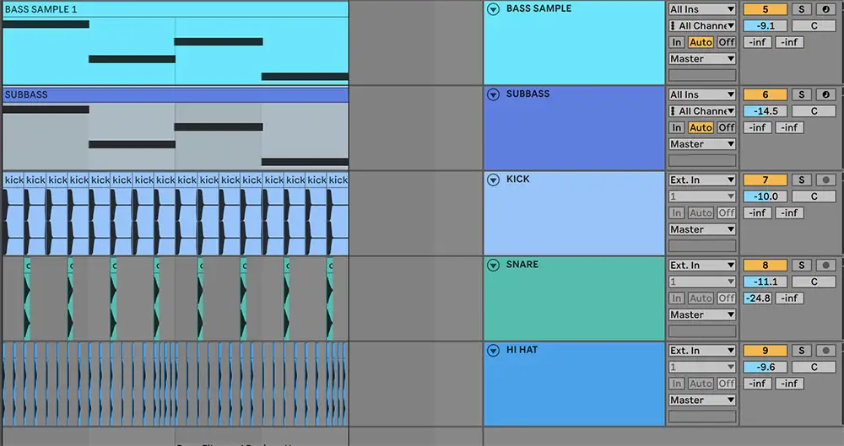The height and width of the screenshot is (446, 844).
Task: Set SUBBASS monitoring to Off
Action: pyautogui.click(x=727, y=128)
